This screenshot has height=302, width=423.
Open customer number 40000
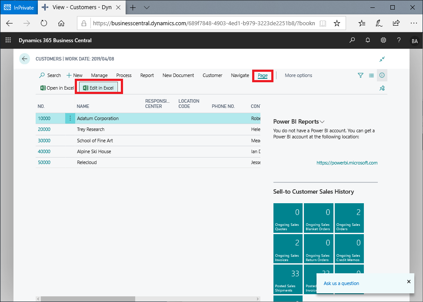44,151
